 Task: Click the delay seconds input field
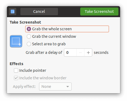pos(70,53)
